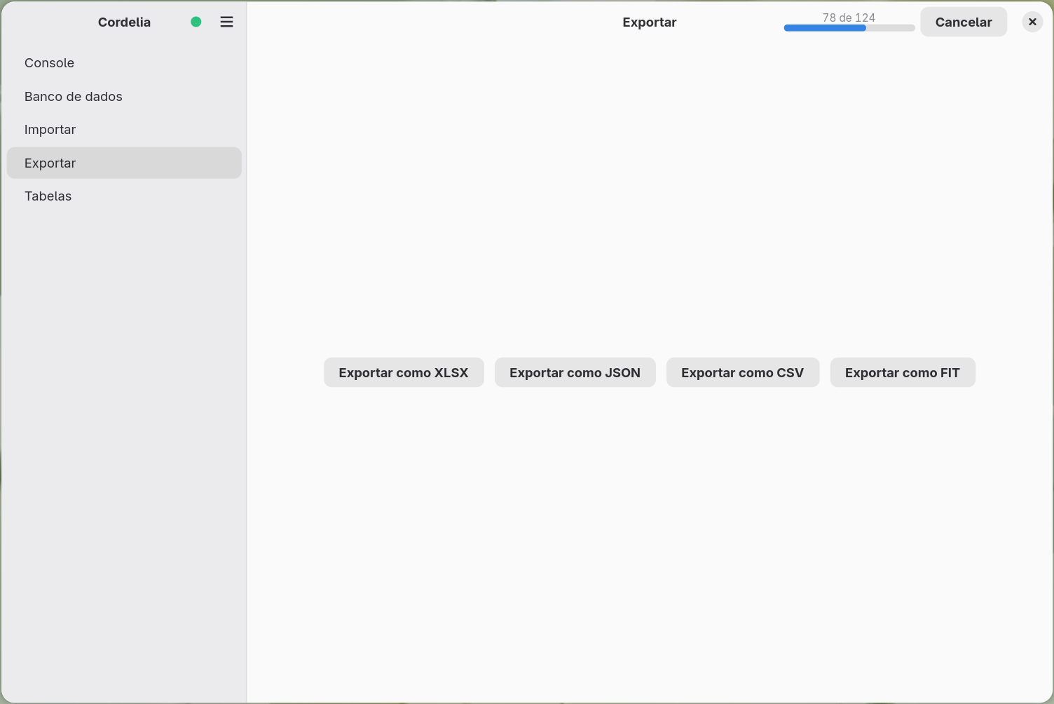Image resolution: width=1054 pixels, height=704 pixels.
Task: Go to Banco de dados
Action: (x=124, y=97)
